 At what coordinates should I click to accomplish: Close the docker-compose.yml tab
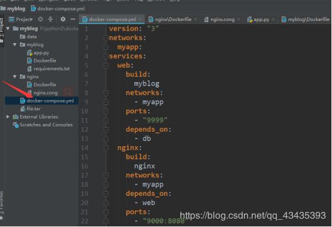click(x=140, y=19)
